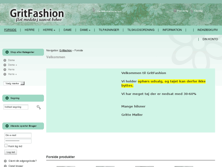Click the Mange hilsner text
This screenshot has width=222, height=167.
[133, 106]
